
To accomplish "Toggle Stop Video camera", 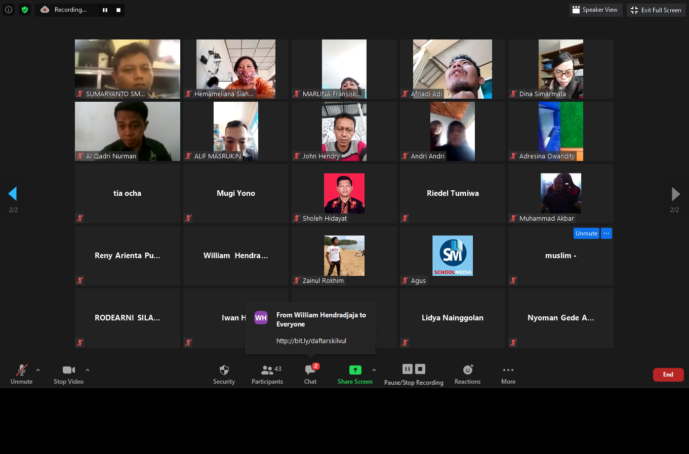I will (68, 370).
